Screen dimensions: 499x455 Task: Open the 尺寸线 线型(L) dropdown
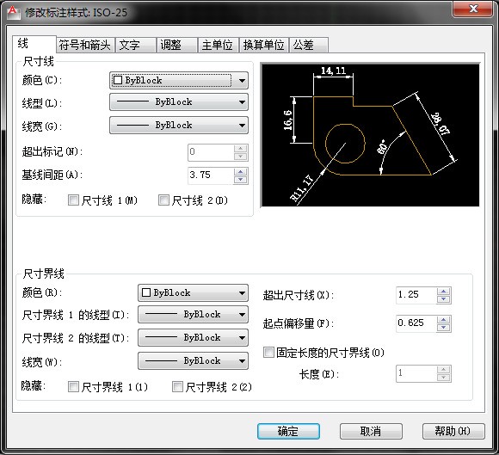click(179, 102)
